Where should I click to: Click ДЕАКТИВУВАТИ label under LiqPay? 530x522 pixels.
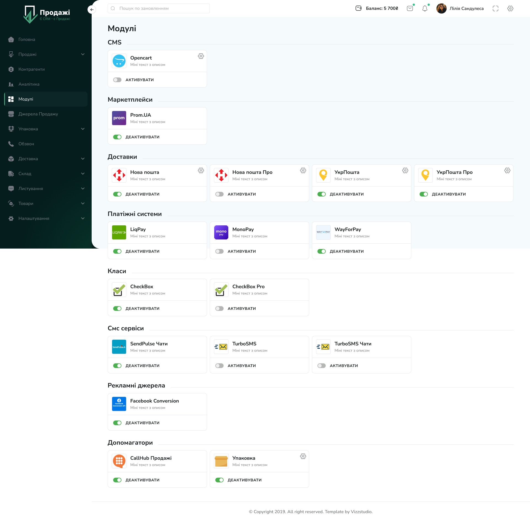pos(142,251)
